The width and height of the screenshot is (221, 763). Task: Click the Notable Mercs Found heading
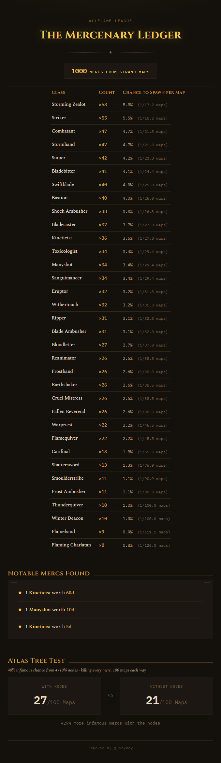(x=49, y=573)
